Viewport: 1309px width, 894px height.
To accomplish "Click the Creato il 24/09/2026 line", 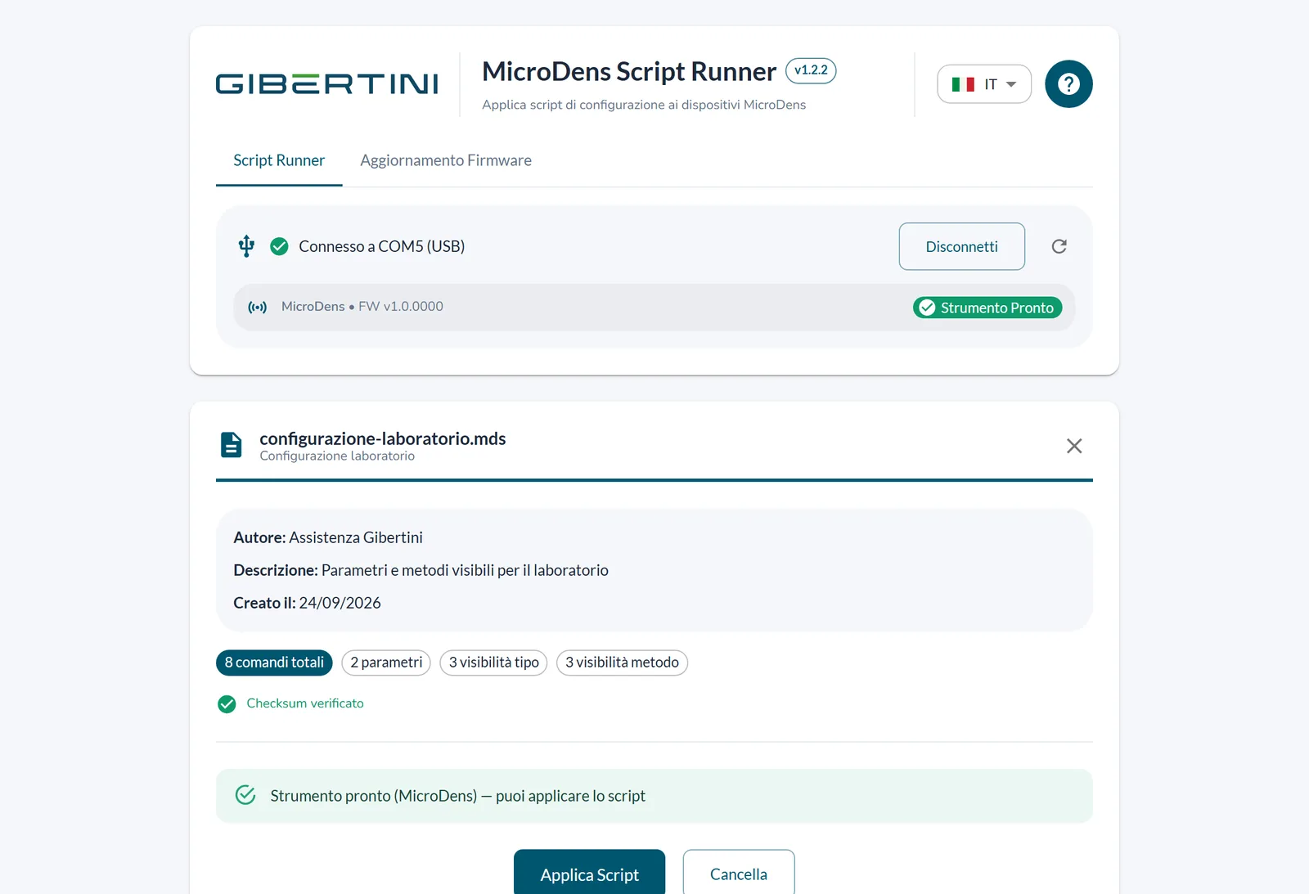I will click(x=307, y=603).
